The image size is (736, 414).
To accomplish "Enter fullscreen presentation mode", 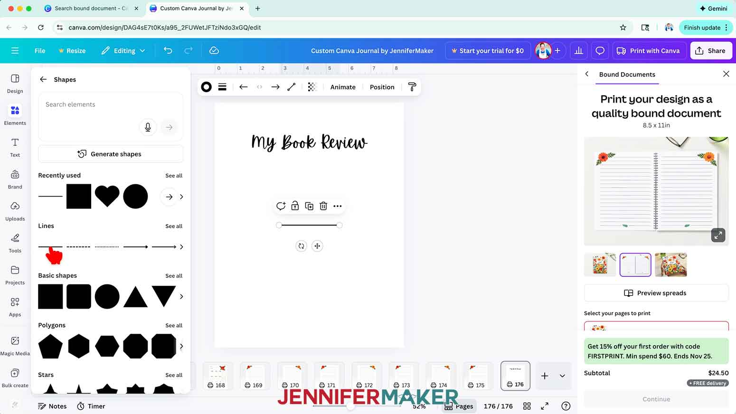I will click(545, 406).
